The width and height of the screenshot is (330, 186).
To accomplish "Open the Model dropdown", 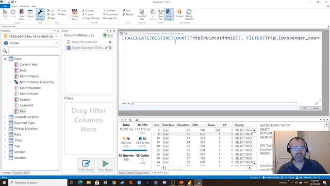I will pos(56,43).
